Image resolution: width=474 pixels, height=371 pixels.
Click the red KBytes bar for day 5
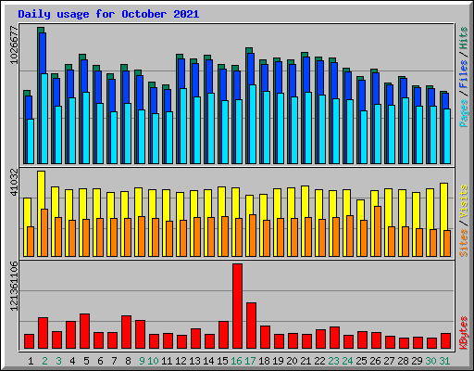84,331
